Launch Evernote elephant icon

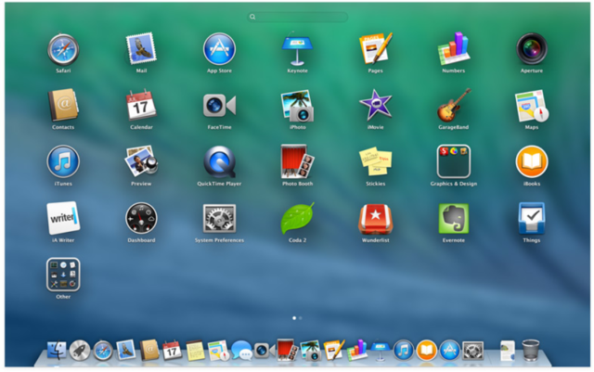click(x=454, y=219)
